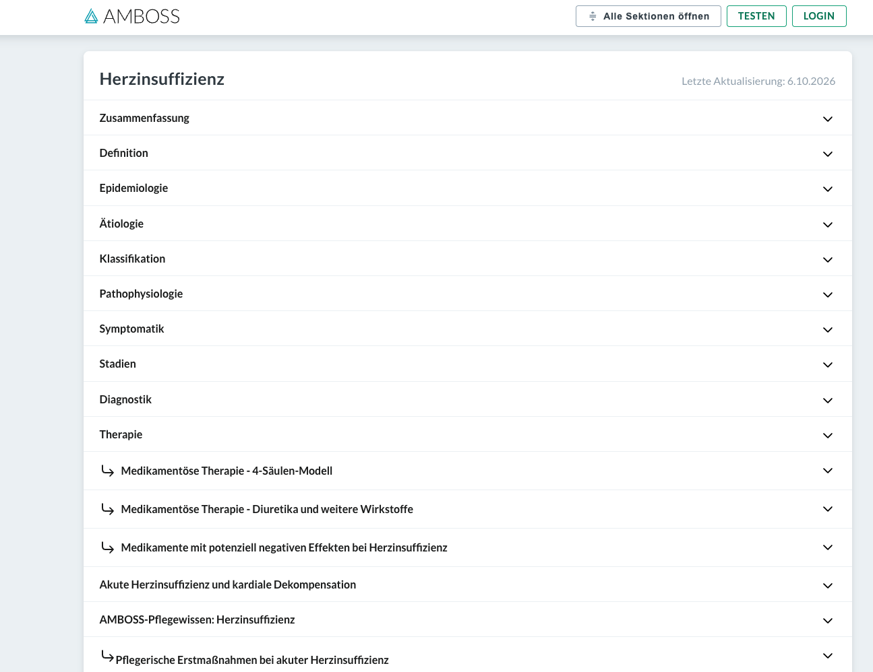The width and height of the screenshot is (873, 672).
Task: Click the AMBOSS triangle logo icon
Action: click(x=91, y=16)
